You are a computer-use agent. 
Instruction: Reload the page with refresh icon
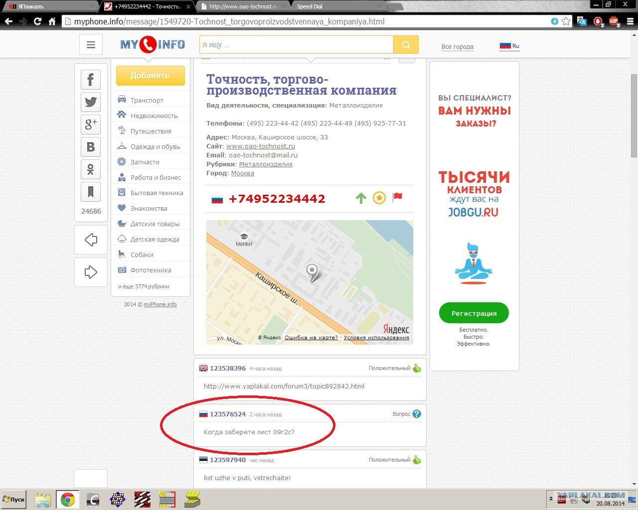(x=37, y=21)
